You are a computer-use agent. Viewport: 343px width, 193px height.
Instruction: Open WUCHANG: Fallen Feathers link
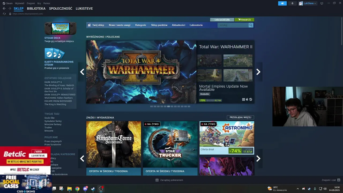click(x=58, y=98)
